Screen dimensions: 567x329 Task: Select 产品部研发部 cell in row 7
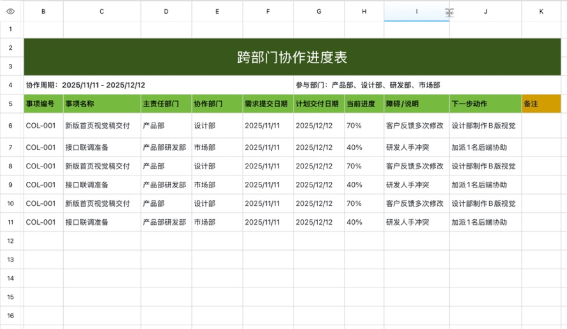click(166, 147)
